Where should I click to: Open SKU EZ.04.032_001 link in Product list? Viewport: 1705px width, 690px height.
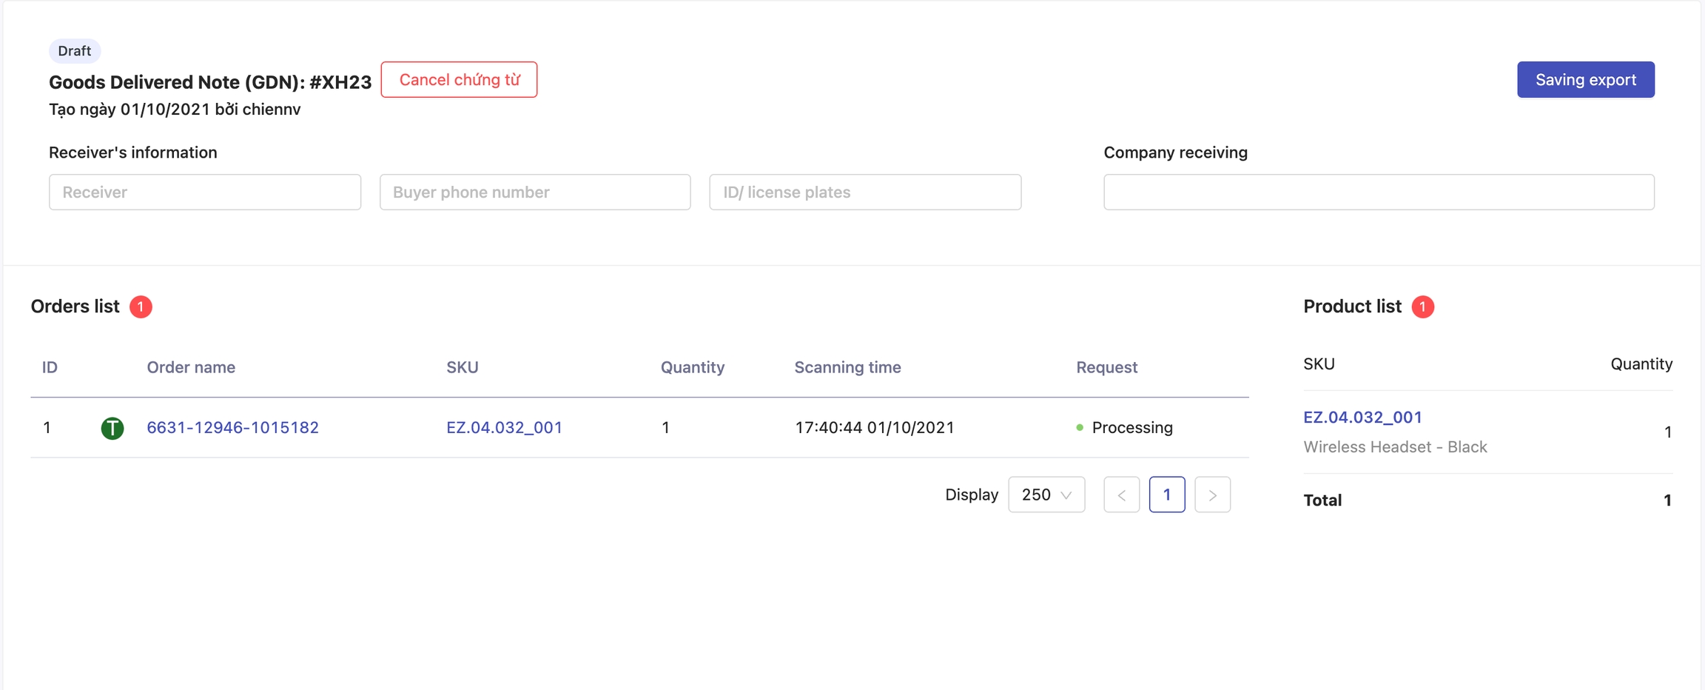click(1362, 418)
